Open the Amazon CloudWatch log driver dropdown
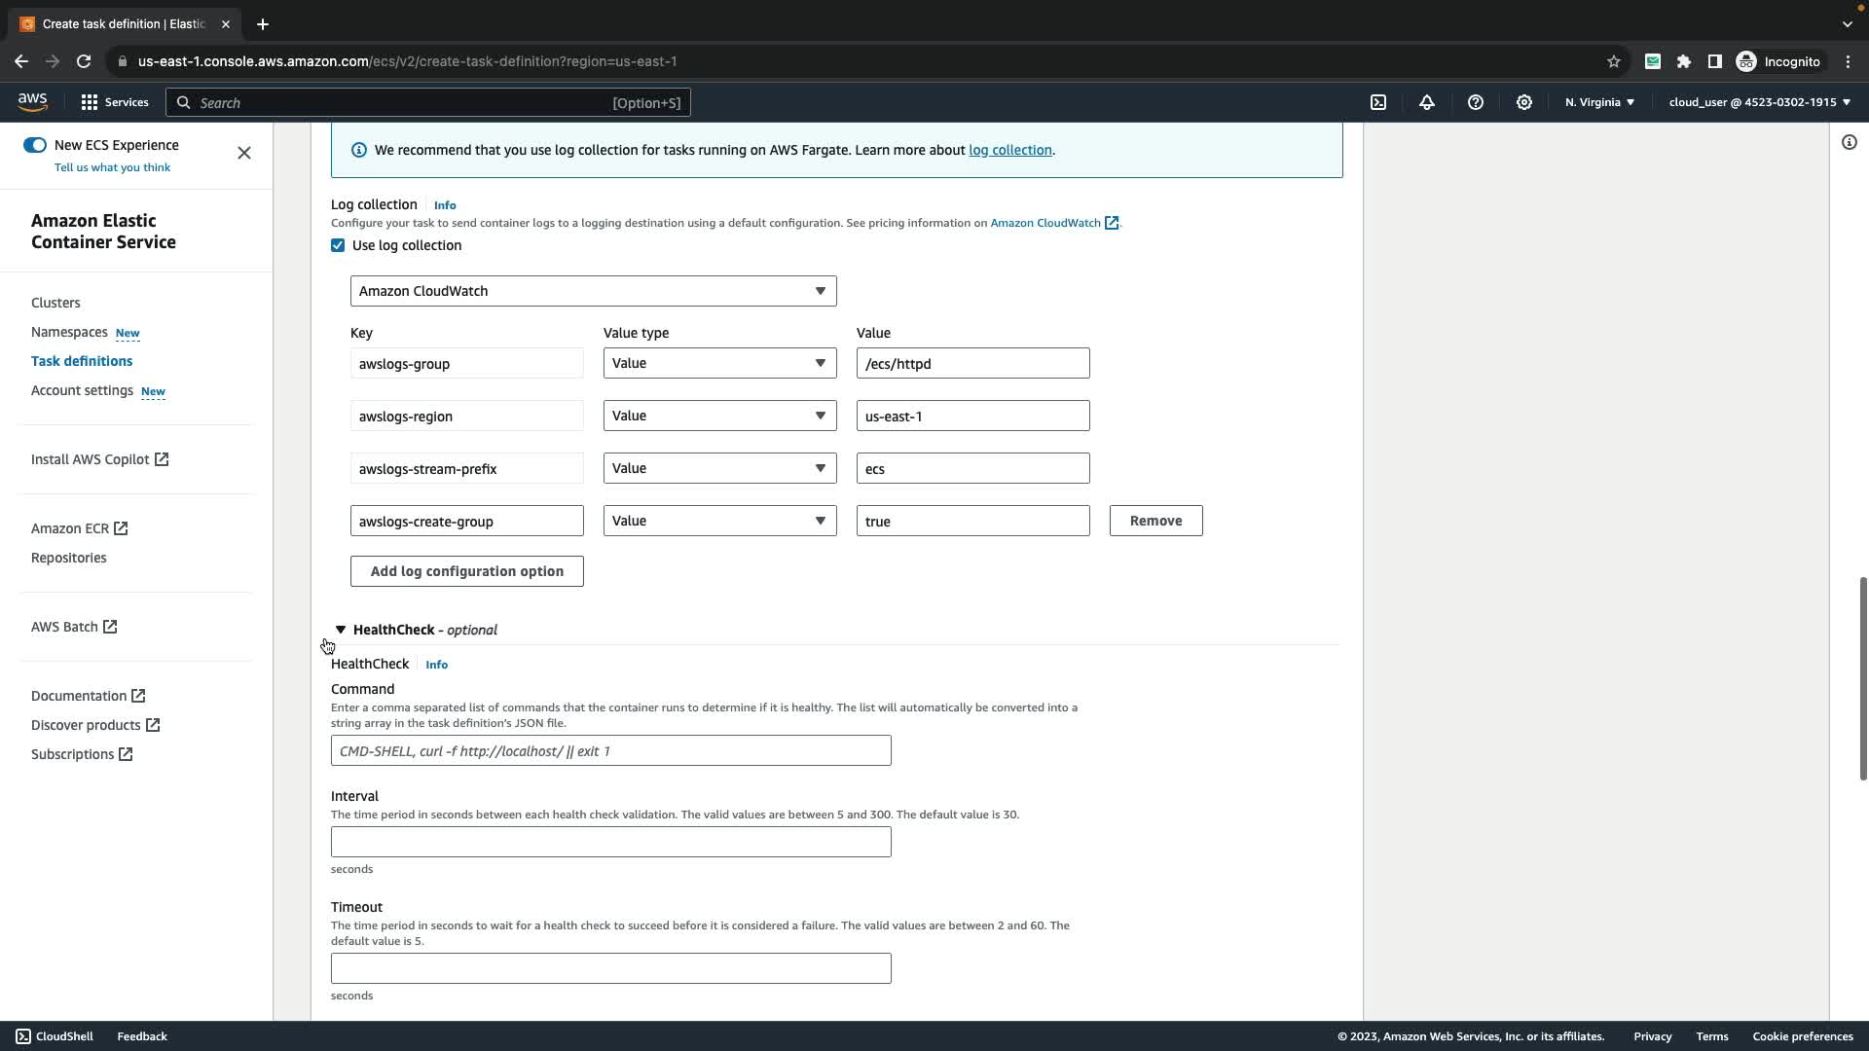Image resolution: width=1869 pixels, height=1051 pixels. (x=593, y=291)
